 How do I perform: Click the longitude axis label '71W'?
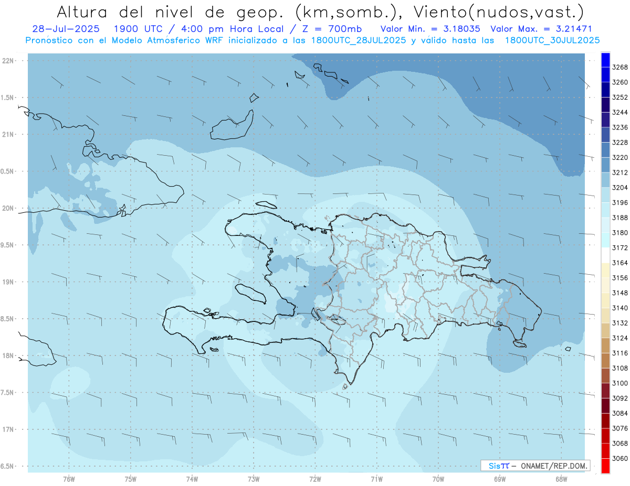pyautogui.click(x=376, y=479)
